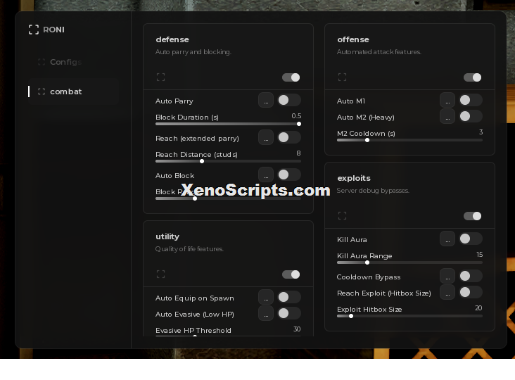Screen dimensions: 515x380
Task: Open Auto Evasive (Low HP) options button
Action: (x=266, y=313)
